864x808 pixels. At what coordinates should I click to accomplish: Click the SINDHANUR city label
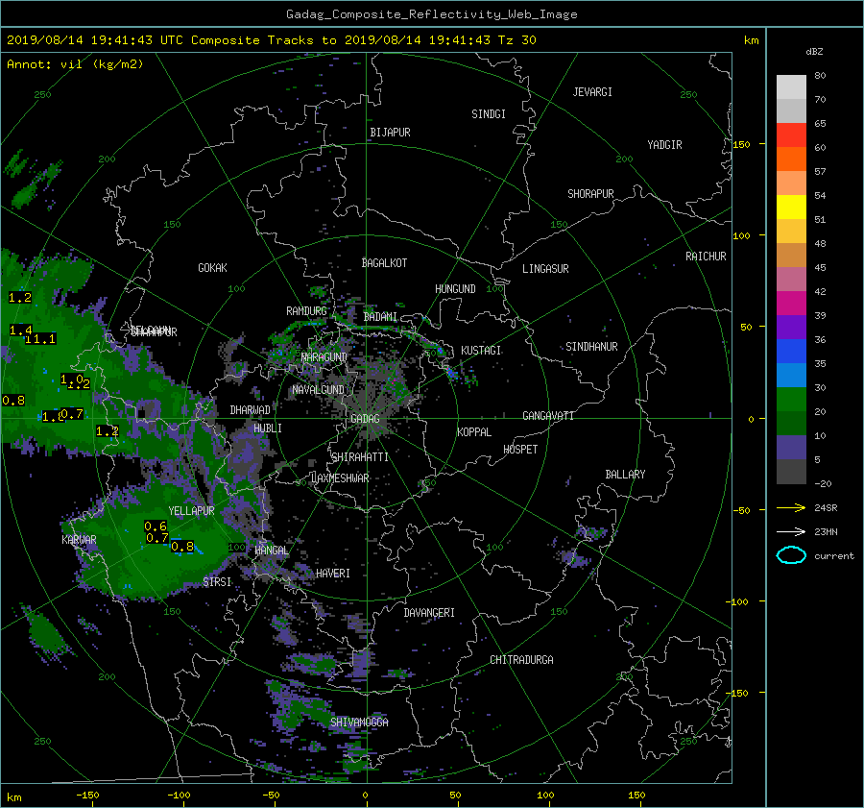pos(591,347)
